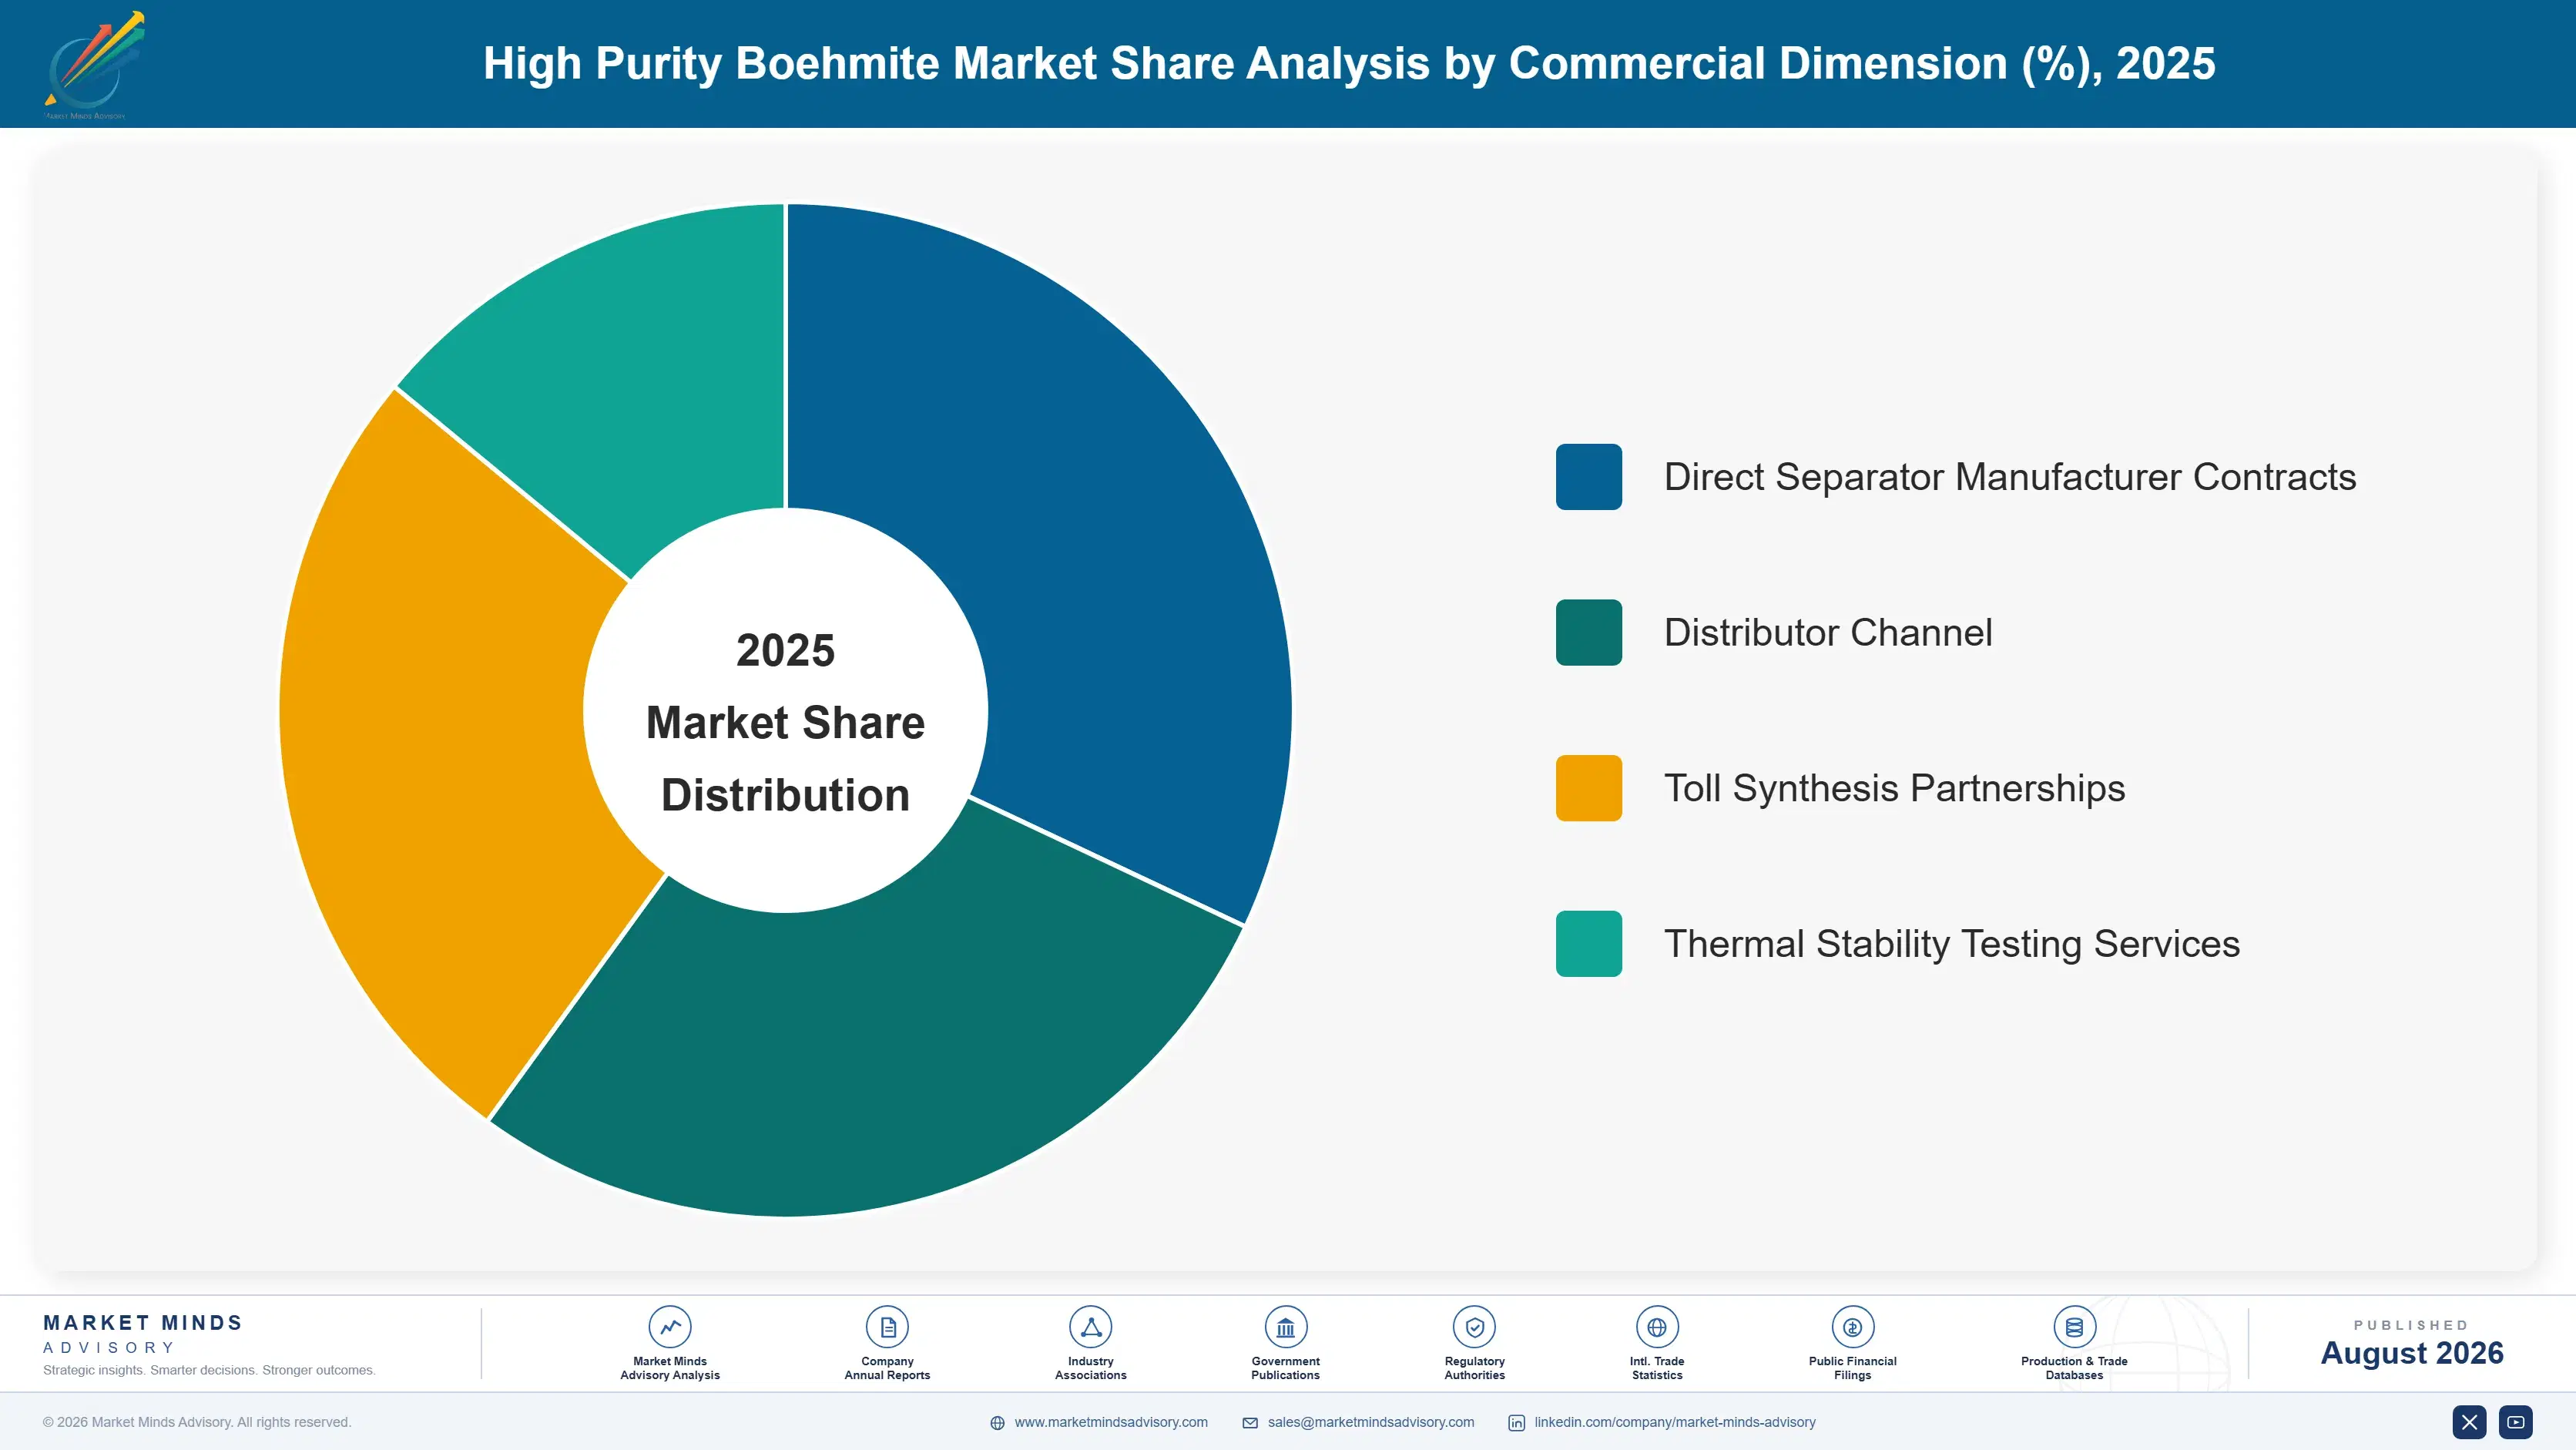Click the Government Publications building icon

[x=1285, y=1327]
